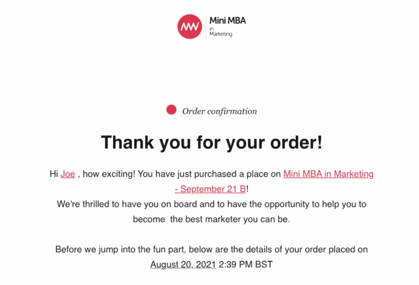Click the best marketer you can be line

click(x=212, y=219)
